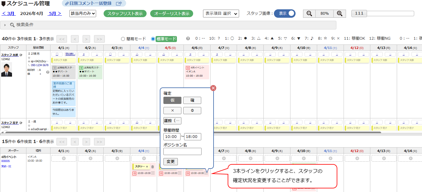422x192 pixels.
Task: Click オーダーリスト表示 button
Action: pyautogui.click(x=172, y=14)
